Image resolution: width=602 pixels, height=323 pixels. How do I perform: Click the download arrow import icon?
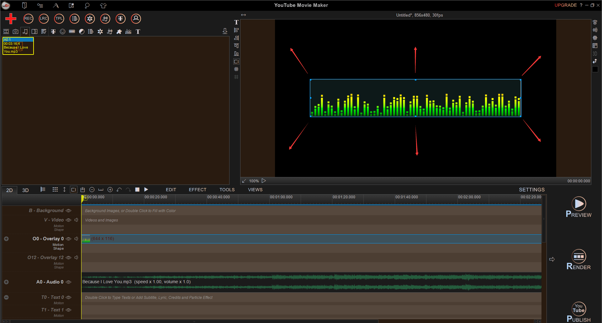pos(225,31)
